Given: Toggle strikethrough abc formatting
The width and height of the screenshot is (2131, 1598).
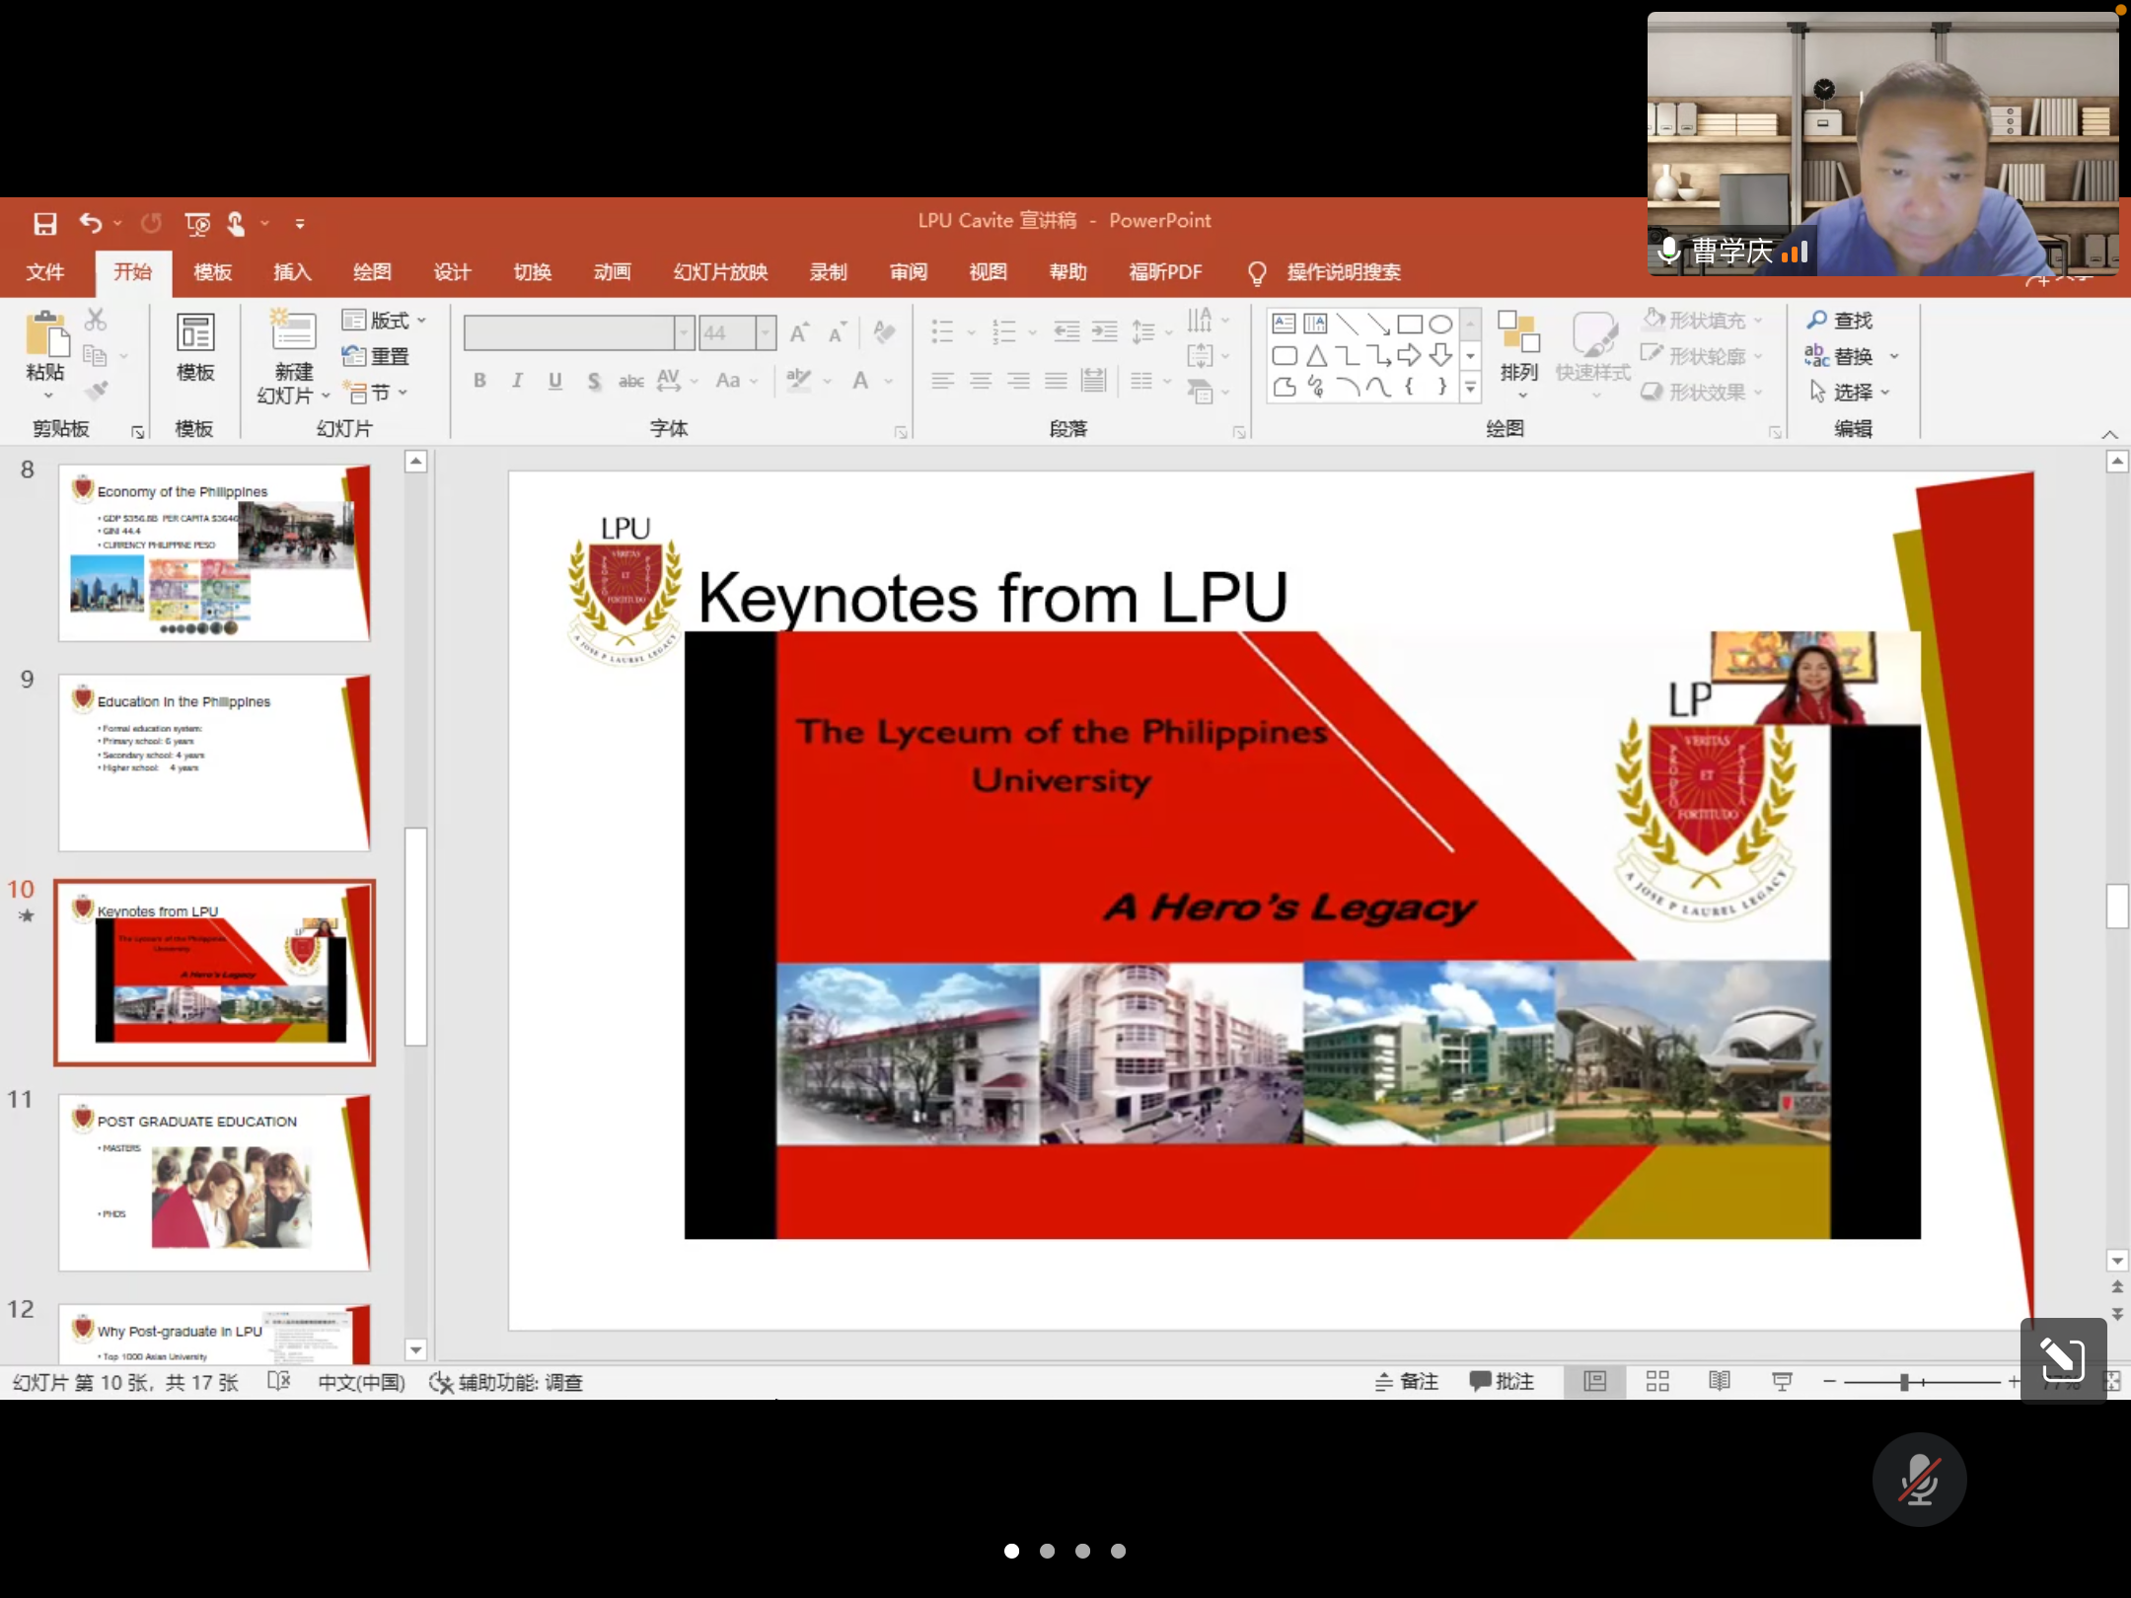Looking at the screenshot, I should [x=631, y=381].
